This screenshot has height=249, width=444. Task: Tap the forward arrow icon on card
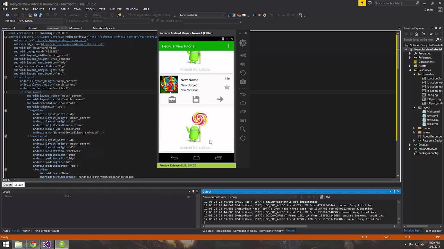click(220, 100)
